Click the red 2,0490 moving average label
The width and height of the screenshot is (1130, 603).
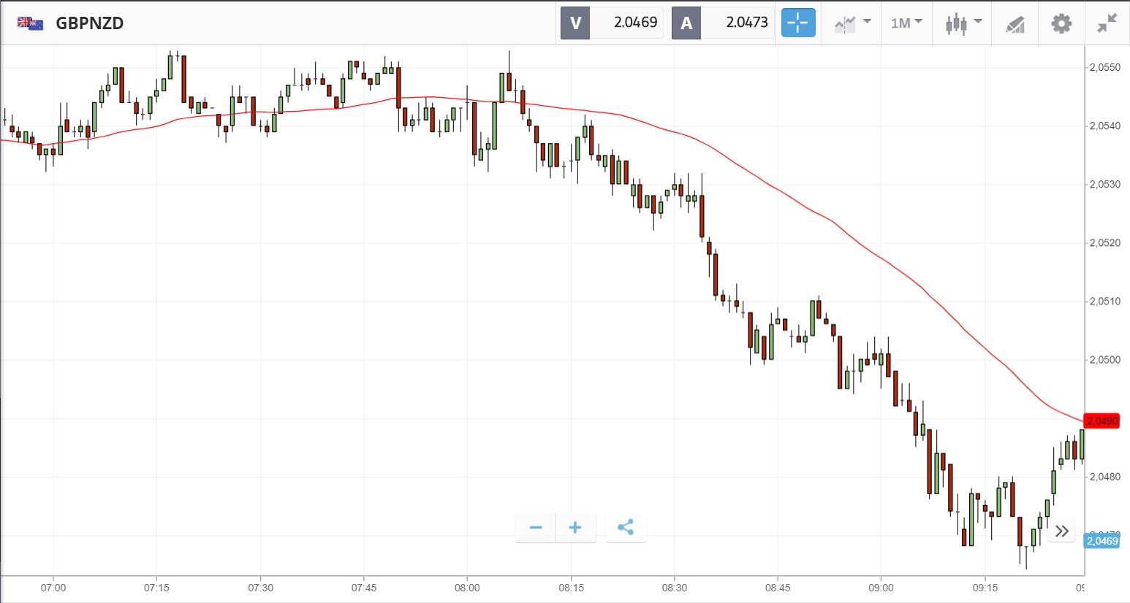[1102, 421]
